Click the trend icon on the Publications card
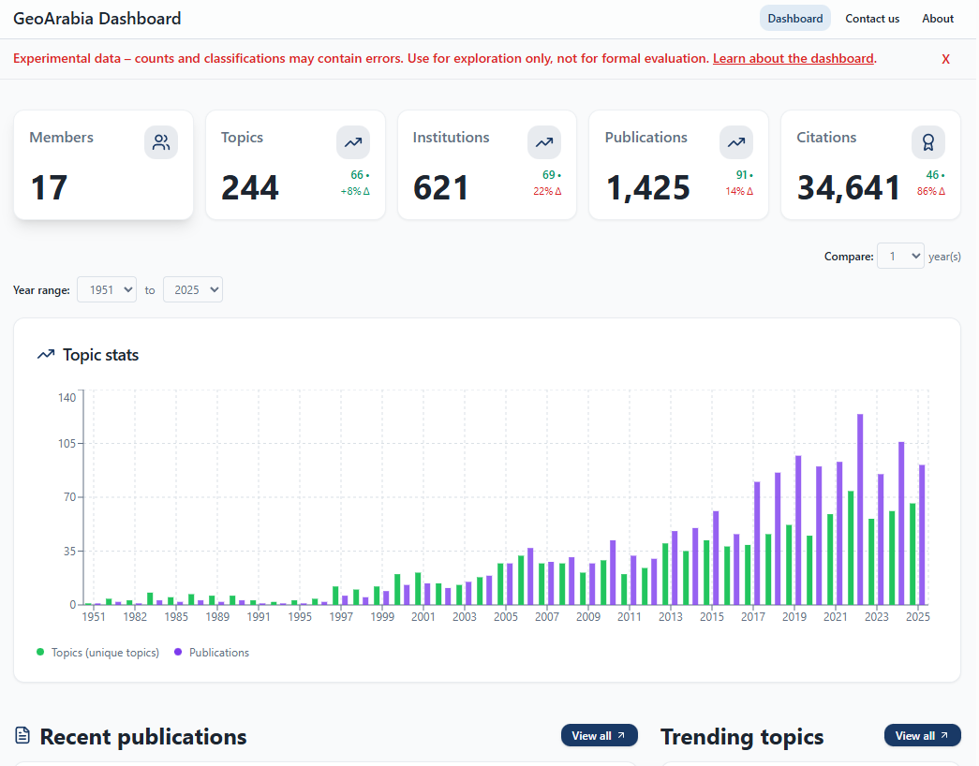The height and width of the screenshot is (766, 979). pyautogui.click(x=735, y=141)
